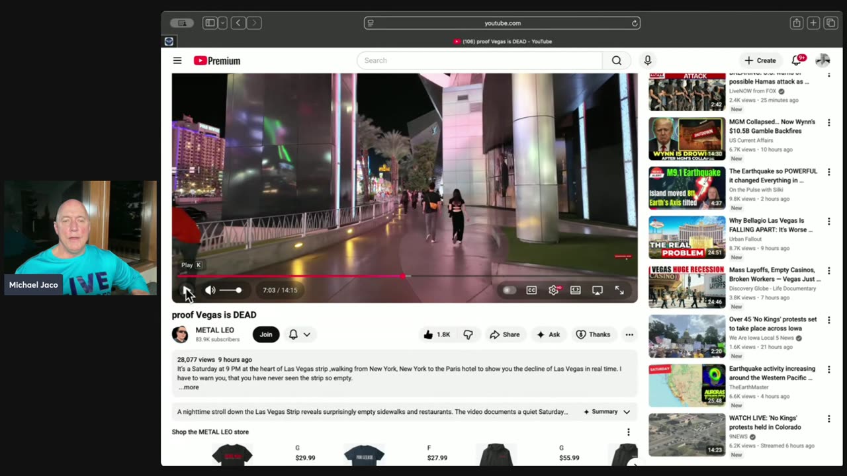Screen dimensions: 847x476
Task: Share the proof Vegas is DEAD video
Action: 505,335
